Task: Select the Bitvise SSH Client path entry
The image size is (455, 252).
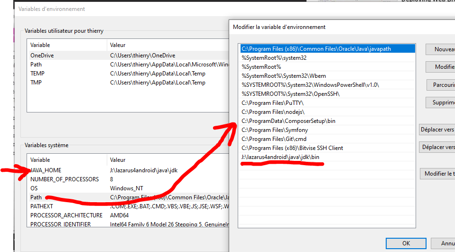Action: click(x=292, y=148)
